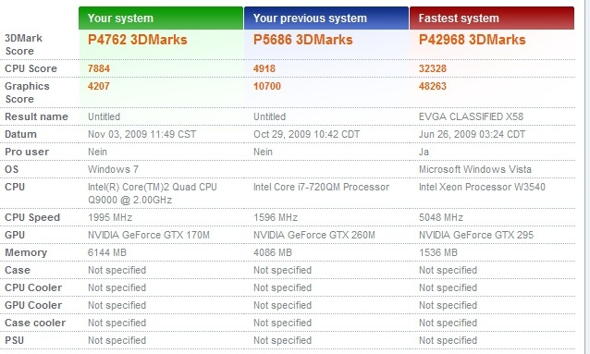Screen dimensions: 590x354
Task: Click Graphics score 48263 value
Action: click(433, 86)
